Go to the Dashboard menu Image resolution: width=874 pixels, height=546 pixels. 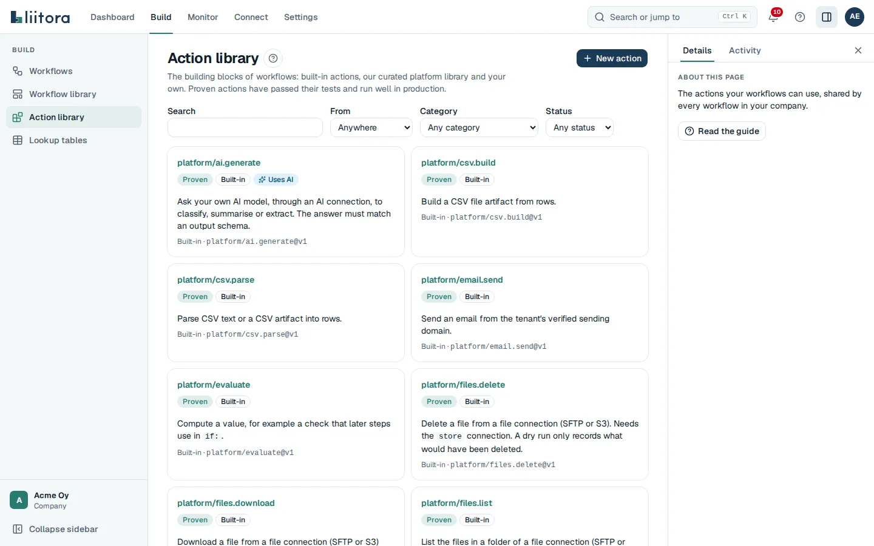point(112,17)
